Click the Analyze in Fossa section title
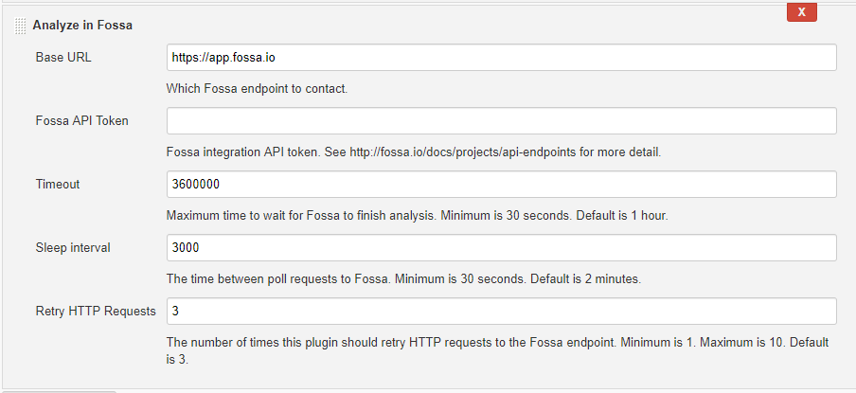Screen dimensions: 856x393 pos(82,26)
